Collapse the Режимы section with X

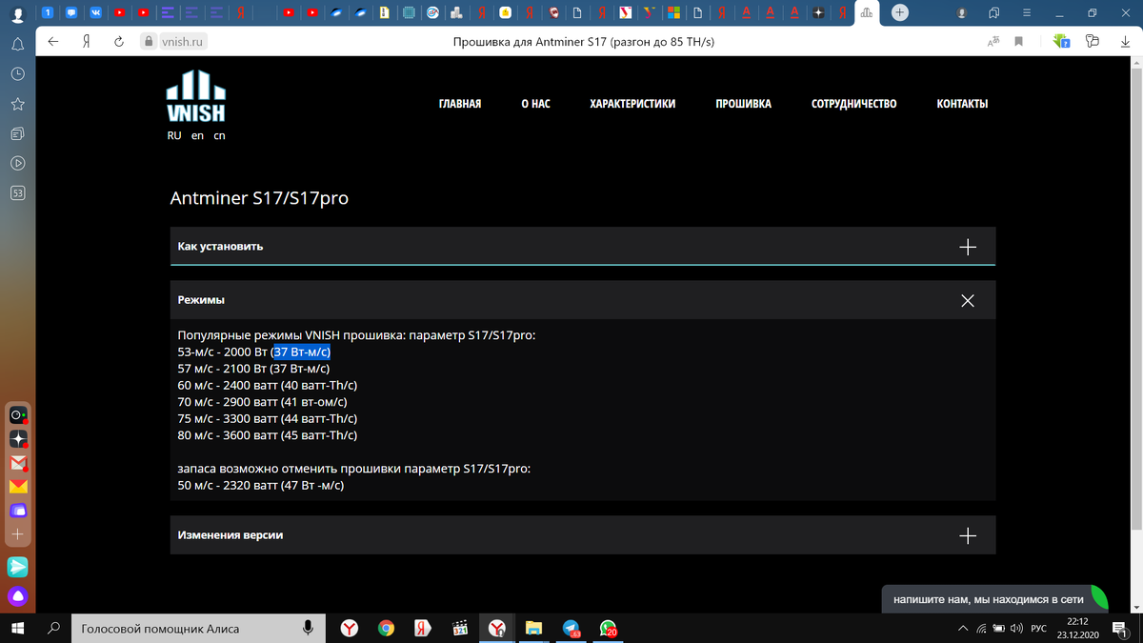pyautogui.click(x=968, y=300)
